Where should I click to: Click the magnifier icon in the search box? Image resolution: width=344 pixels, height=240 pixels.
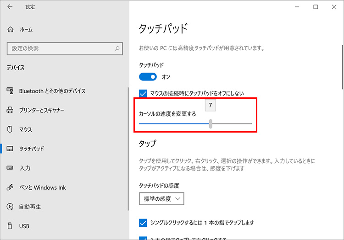point(117,48)
